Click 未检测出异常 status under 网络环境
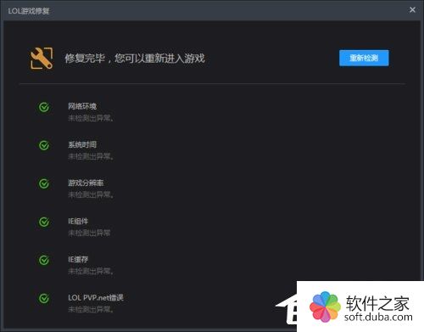The image size is (424, 332). [x=91, y=118]
